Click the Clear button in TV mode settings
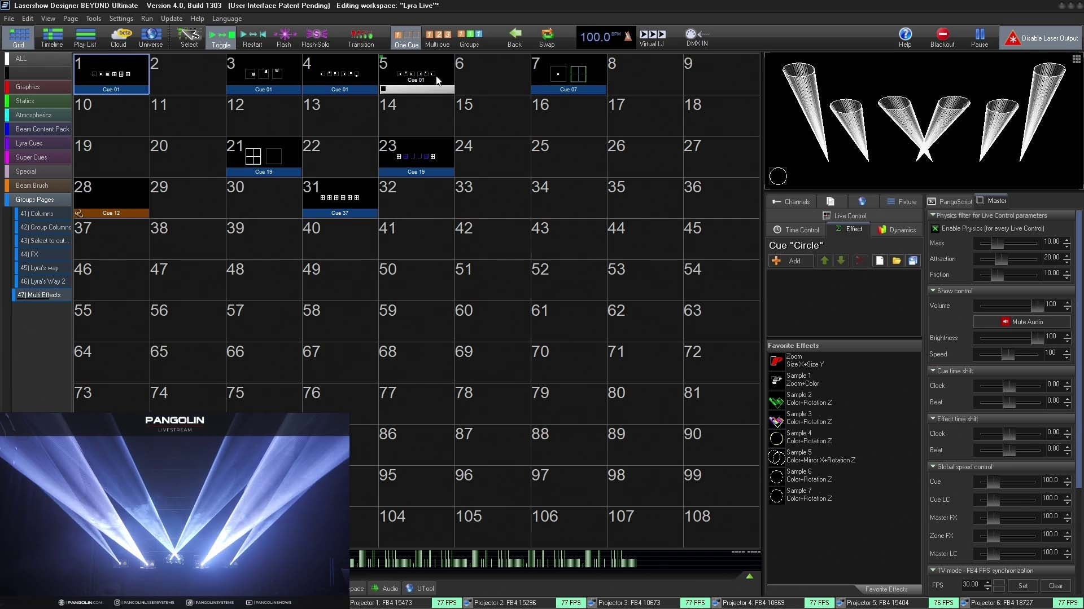The width and height of the screenshot is (1084, 609). 1056,585
